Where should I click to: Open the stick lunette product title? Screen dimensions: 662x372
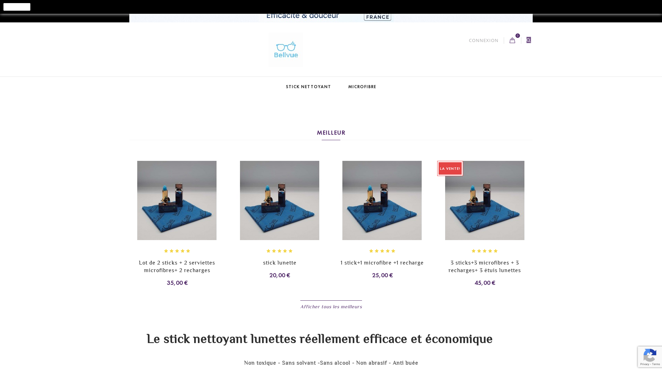(x=280, y=263)
